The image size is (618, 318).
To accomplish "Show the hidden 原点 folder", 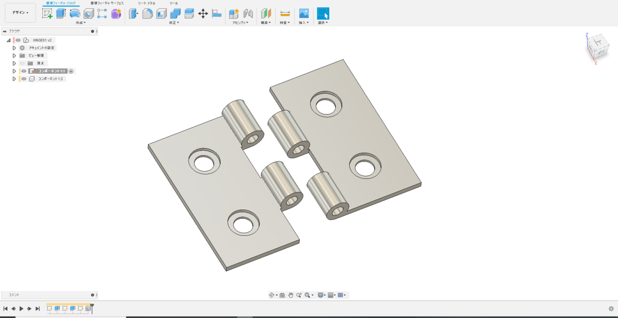I will click(x=23, y=63).
